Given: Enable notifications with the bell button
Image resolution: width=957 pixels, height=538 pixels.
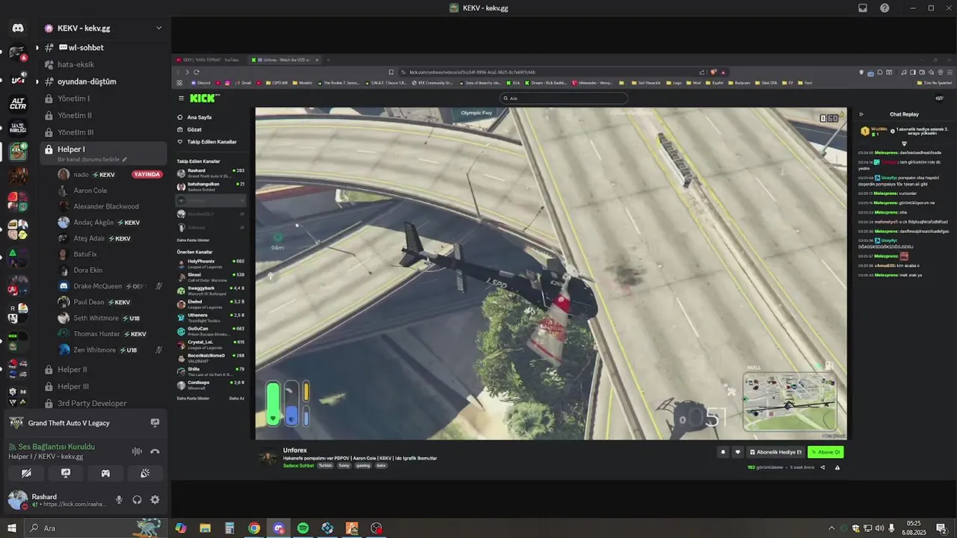Looking at the screenshot, I should pyautogui.click(x=723, y=452).
